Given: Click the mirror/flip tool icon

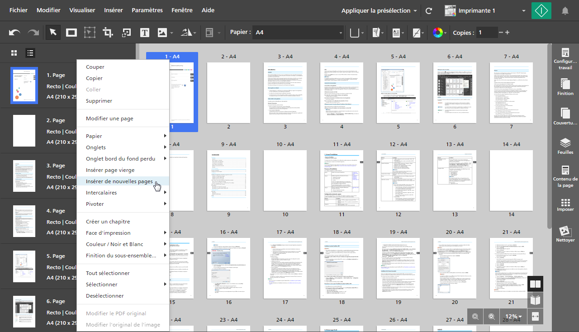Looking at the screenshot, I should click(187, 33).
